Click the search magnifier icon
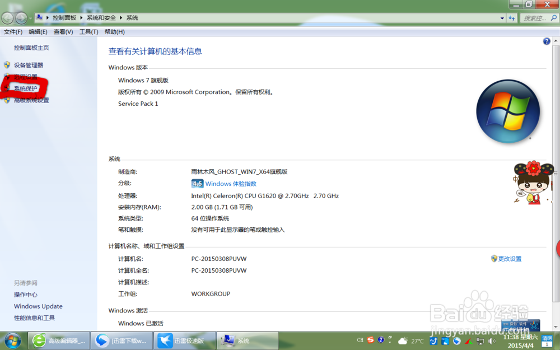 [554, 17]
